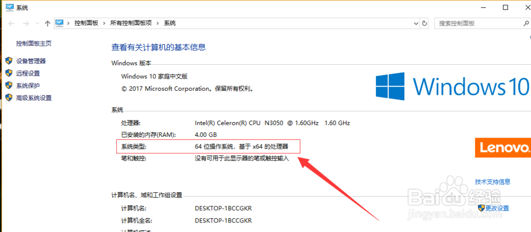This screenshot has width=531, height=232.
Task: Click the Windows 版本 section header
Action: coord(131,63)
